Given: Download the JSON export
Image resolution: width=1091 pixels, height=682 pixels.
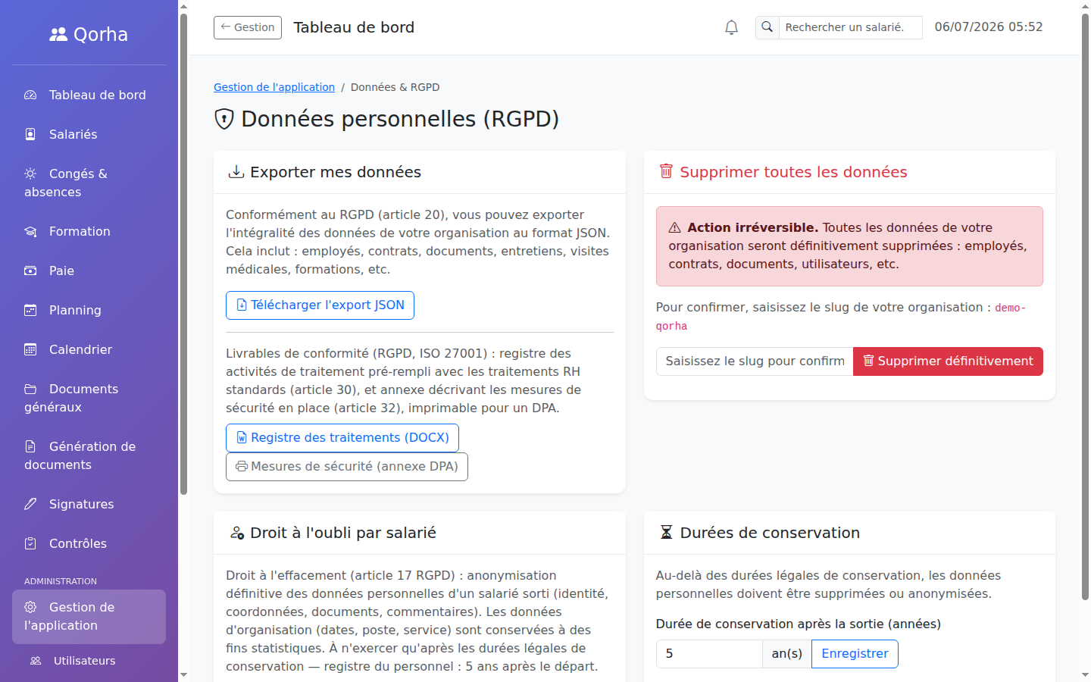Looking at the screenshot, I should tap(320, 305).
